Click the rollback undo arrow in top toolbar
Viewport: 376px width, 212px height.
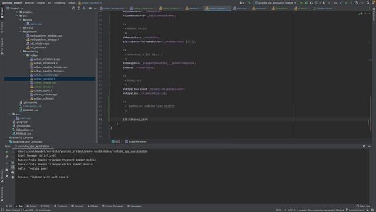(x=362, y=2)
